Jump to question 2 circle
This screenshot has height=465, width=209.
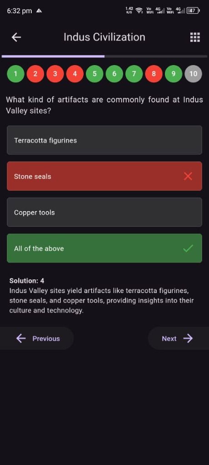pyautogui.click(x=35, y=74)
